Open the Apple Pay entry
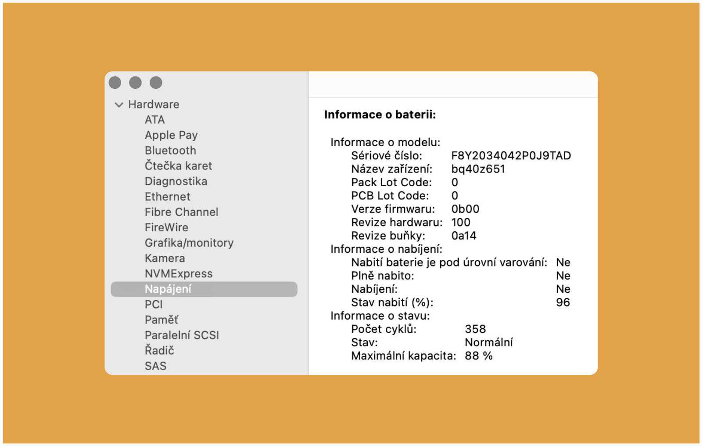The height and width of the screenshot is (446, 703). pyautogui.click(x=171, y=135)
